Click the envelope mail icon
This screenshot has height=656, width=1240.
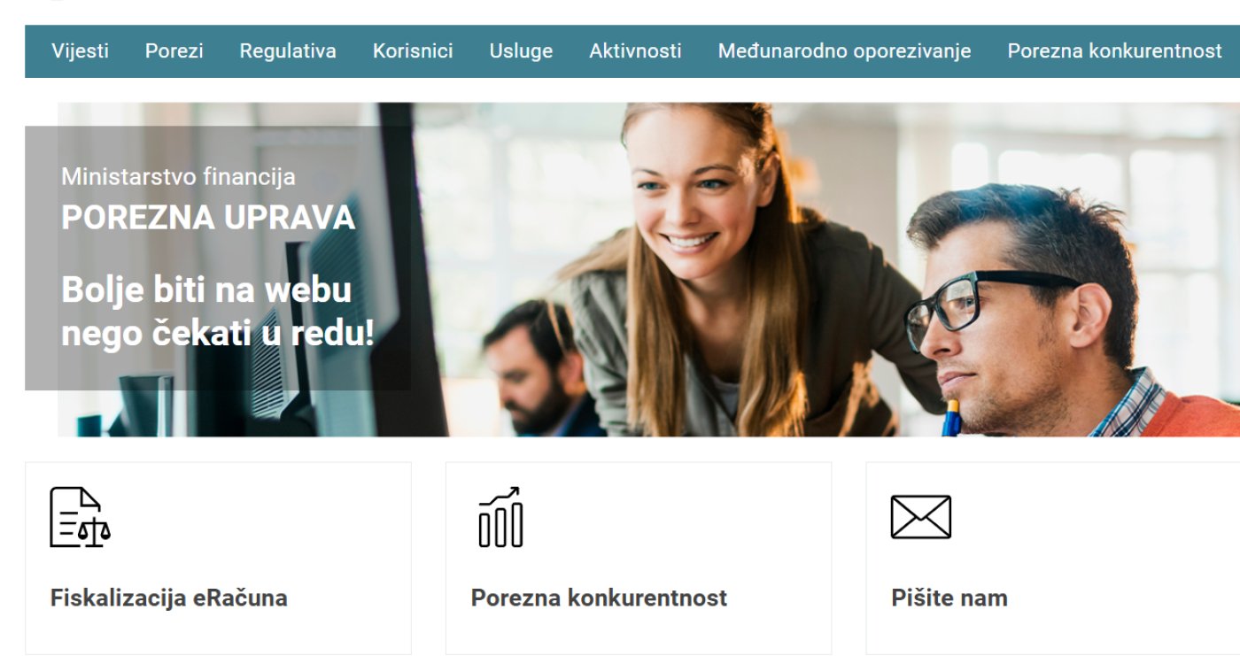(921, 517)
